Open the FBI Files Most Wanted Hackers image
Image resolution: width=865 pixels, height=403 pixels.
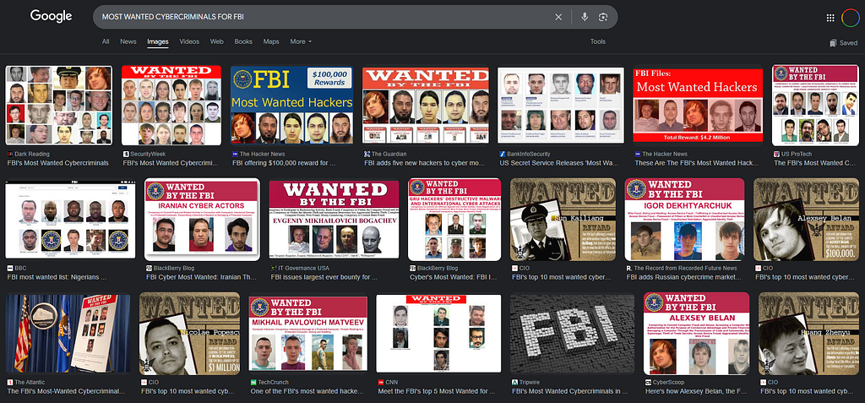(x=697, y=106)
